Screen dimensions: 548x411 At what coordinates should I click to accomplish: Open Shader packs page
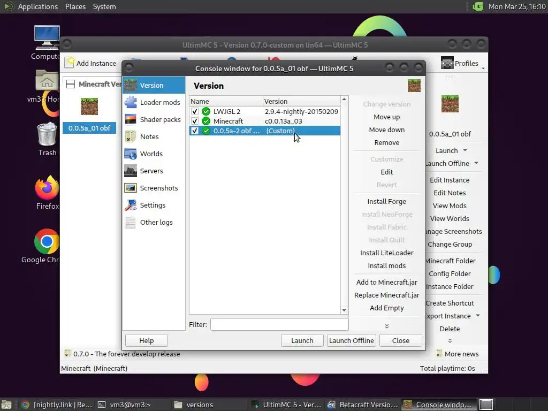click(x=154, y=119)
